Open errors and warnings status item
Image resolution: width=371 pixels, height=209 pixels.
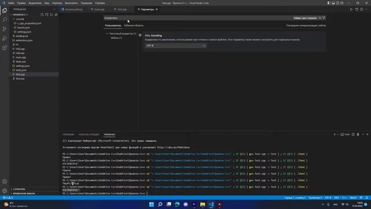(8, 197)
